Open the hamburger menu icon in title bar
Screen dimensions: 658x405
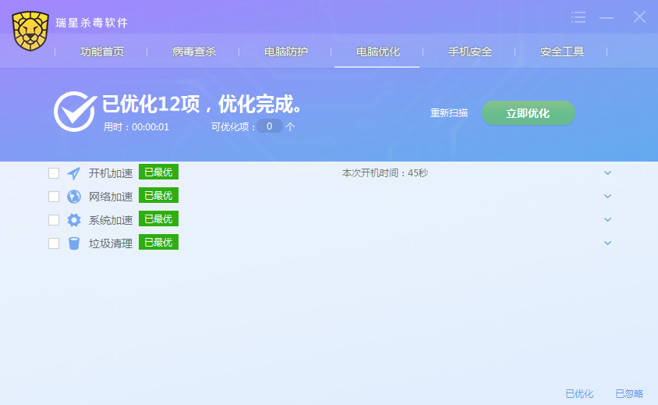pos(578,17)
